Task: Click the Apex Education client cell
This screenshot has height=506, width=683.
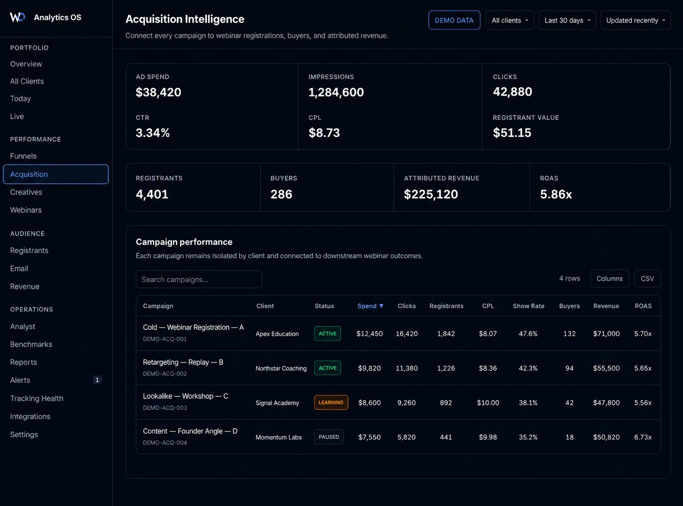Action: point(277,334)
